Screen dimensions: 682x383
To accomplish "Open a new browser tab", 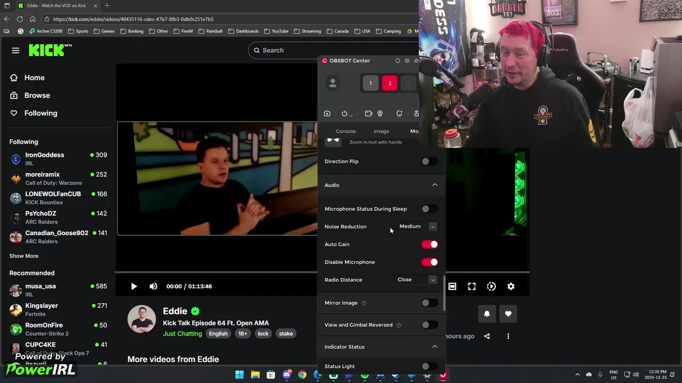I will click(107, 5).
